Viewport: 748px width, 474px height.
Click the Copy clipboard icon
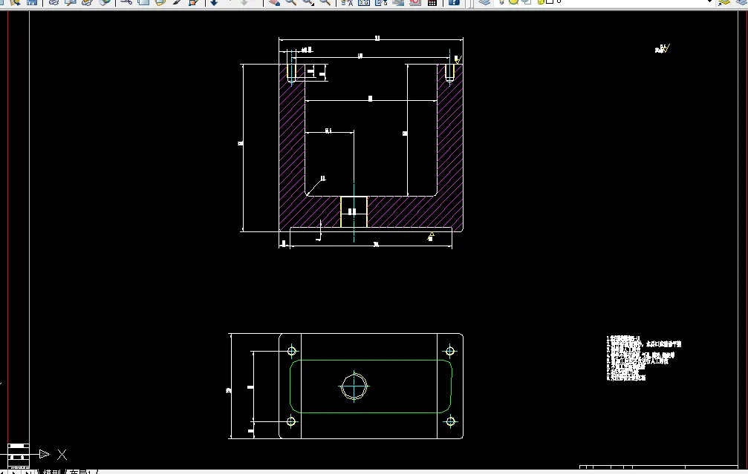pyautogui.click(x=143, y=2)
